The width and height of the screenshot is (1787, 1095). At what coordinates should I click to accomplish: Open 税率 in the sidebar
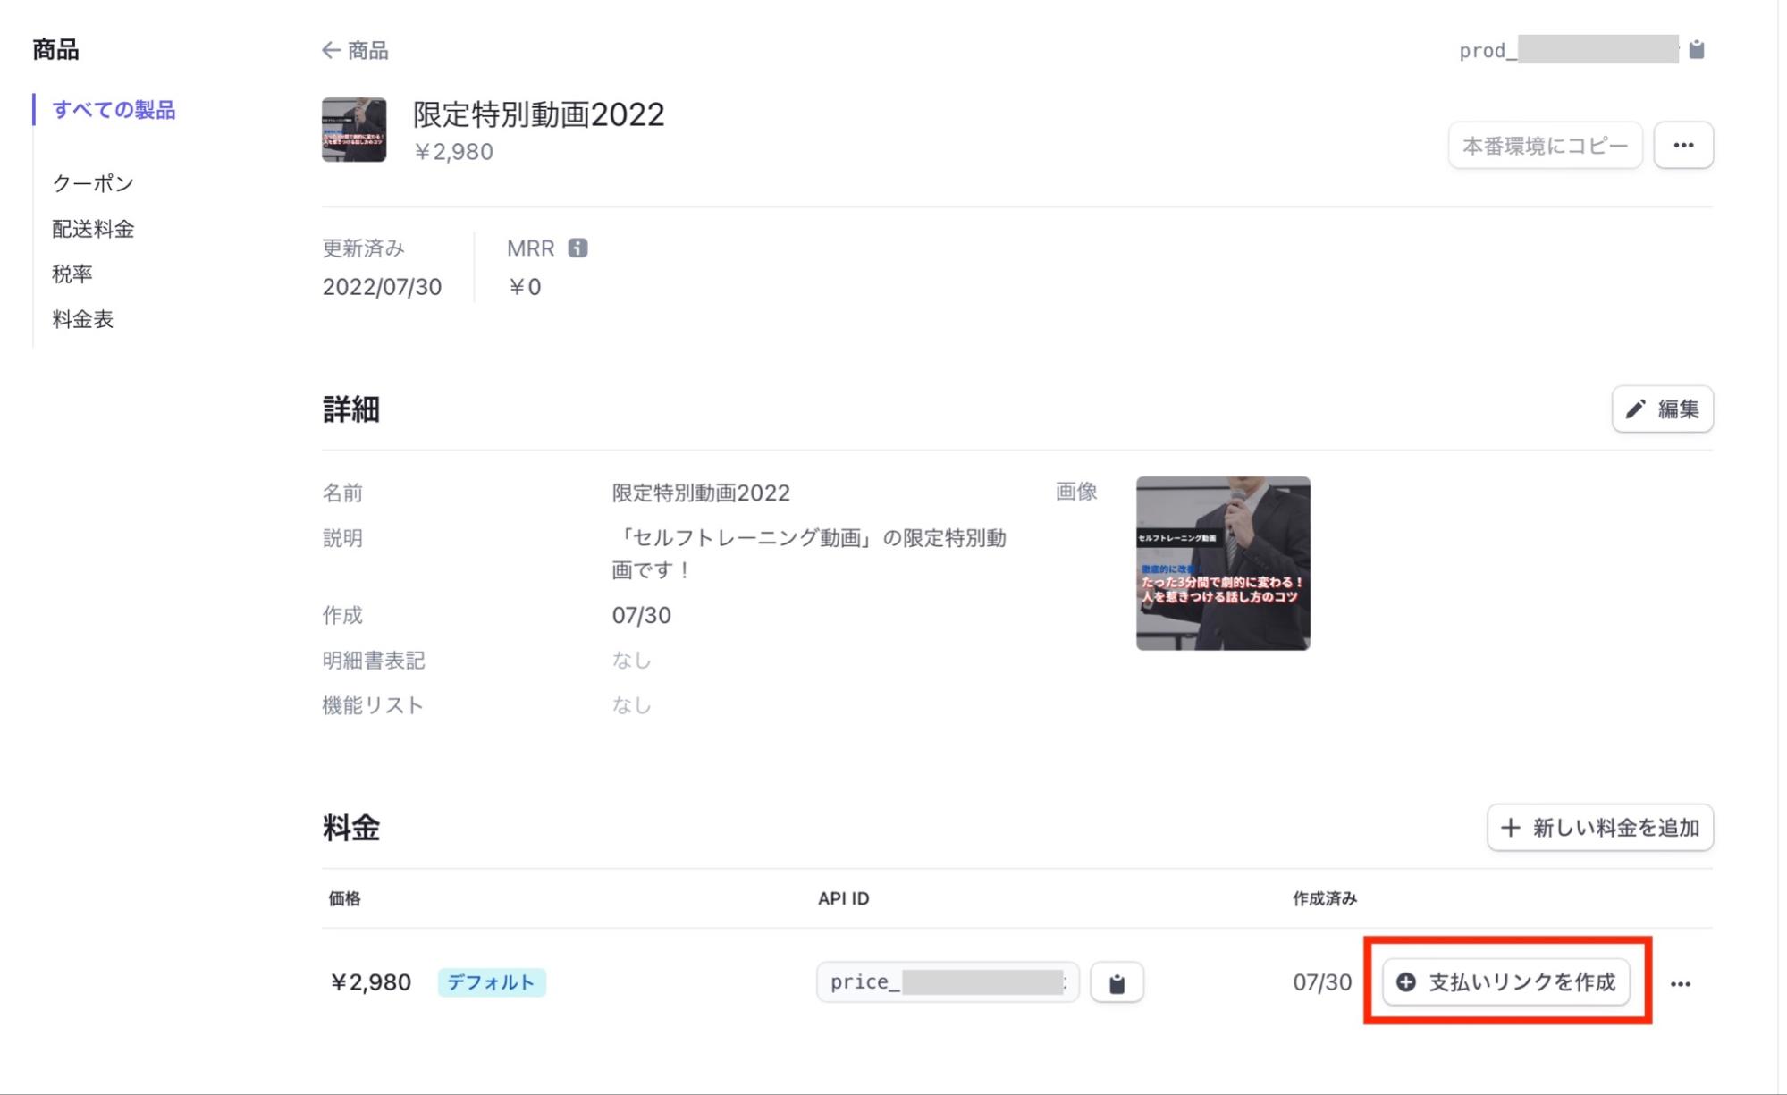point(72,274)
